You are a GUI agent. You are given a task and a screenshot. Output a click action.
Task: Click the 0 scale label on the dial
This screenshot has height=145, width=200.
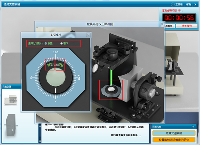(x=55, y=101)
